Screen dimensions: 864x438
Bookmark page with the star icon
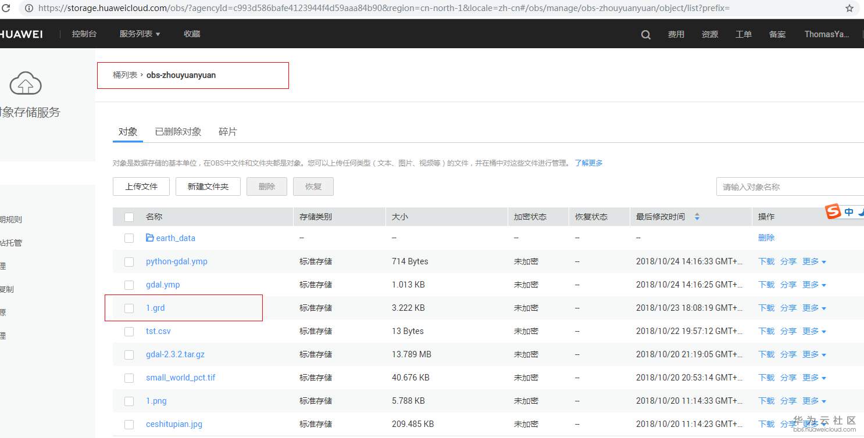tap(849, 9)
